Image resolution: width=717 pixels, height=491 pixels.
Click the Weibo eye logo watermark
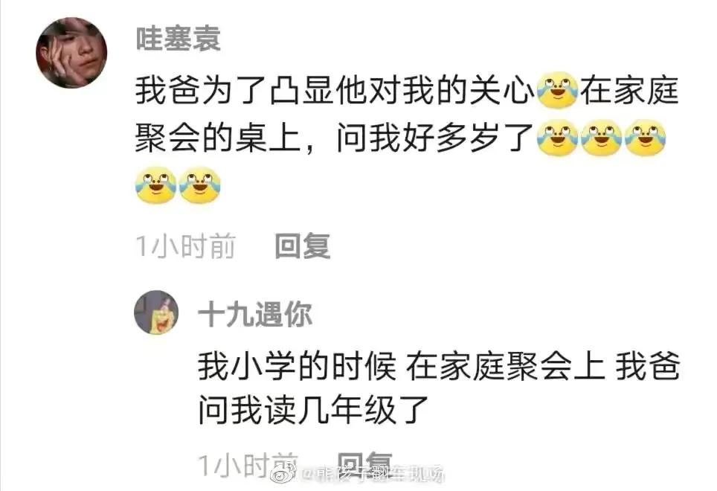pos(284,475)
